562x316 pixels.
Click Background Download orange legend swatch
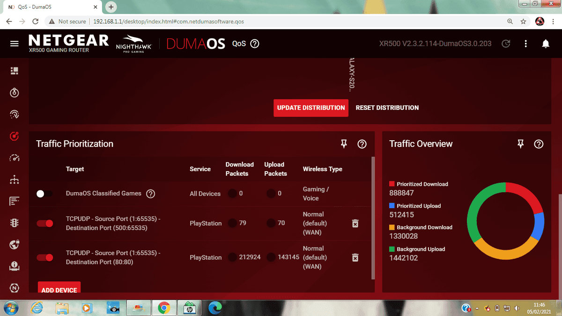point(392,227)
